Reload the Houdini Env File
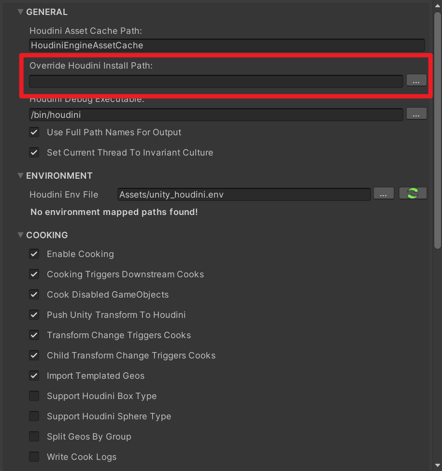The height and width of the screenshot is (471, 442). [x=413, y=193]
